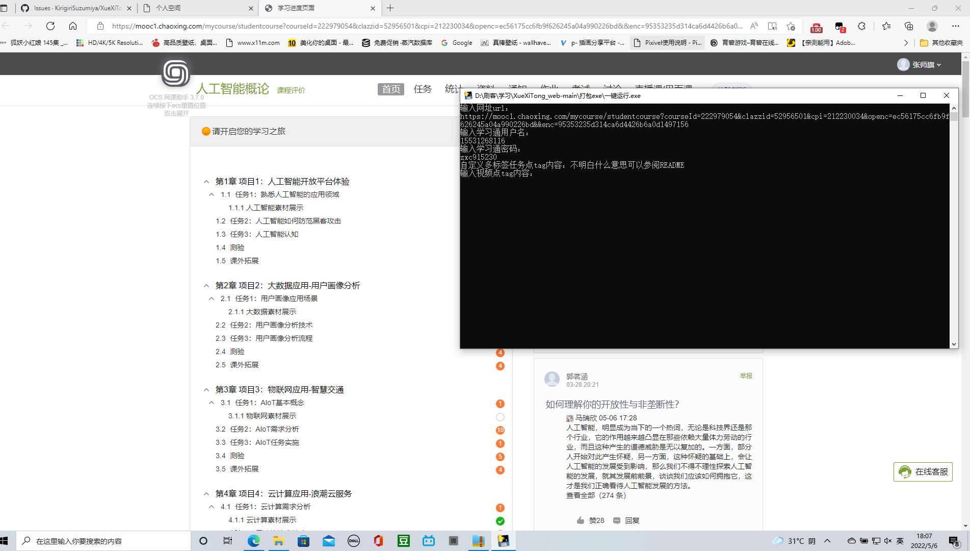Click the 在线客服 customer service button
Viewport: 970px width, 551px height.
coord(923,472)
